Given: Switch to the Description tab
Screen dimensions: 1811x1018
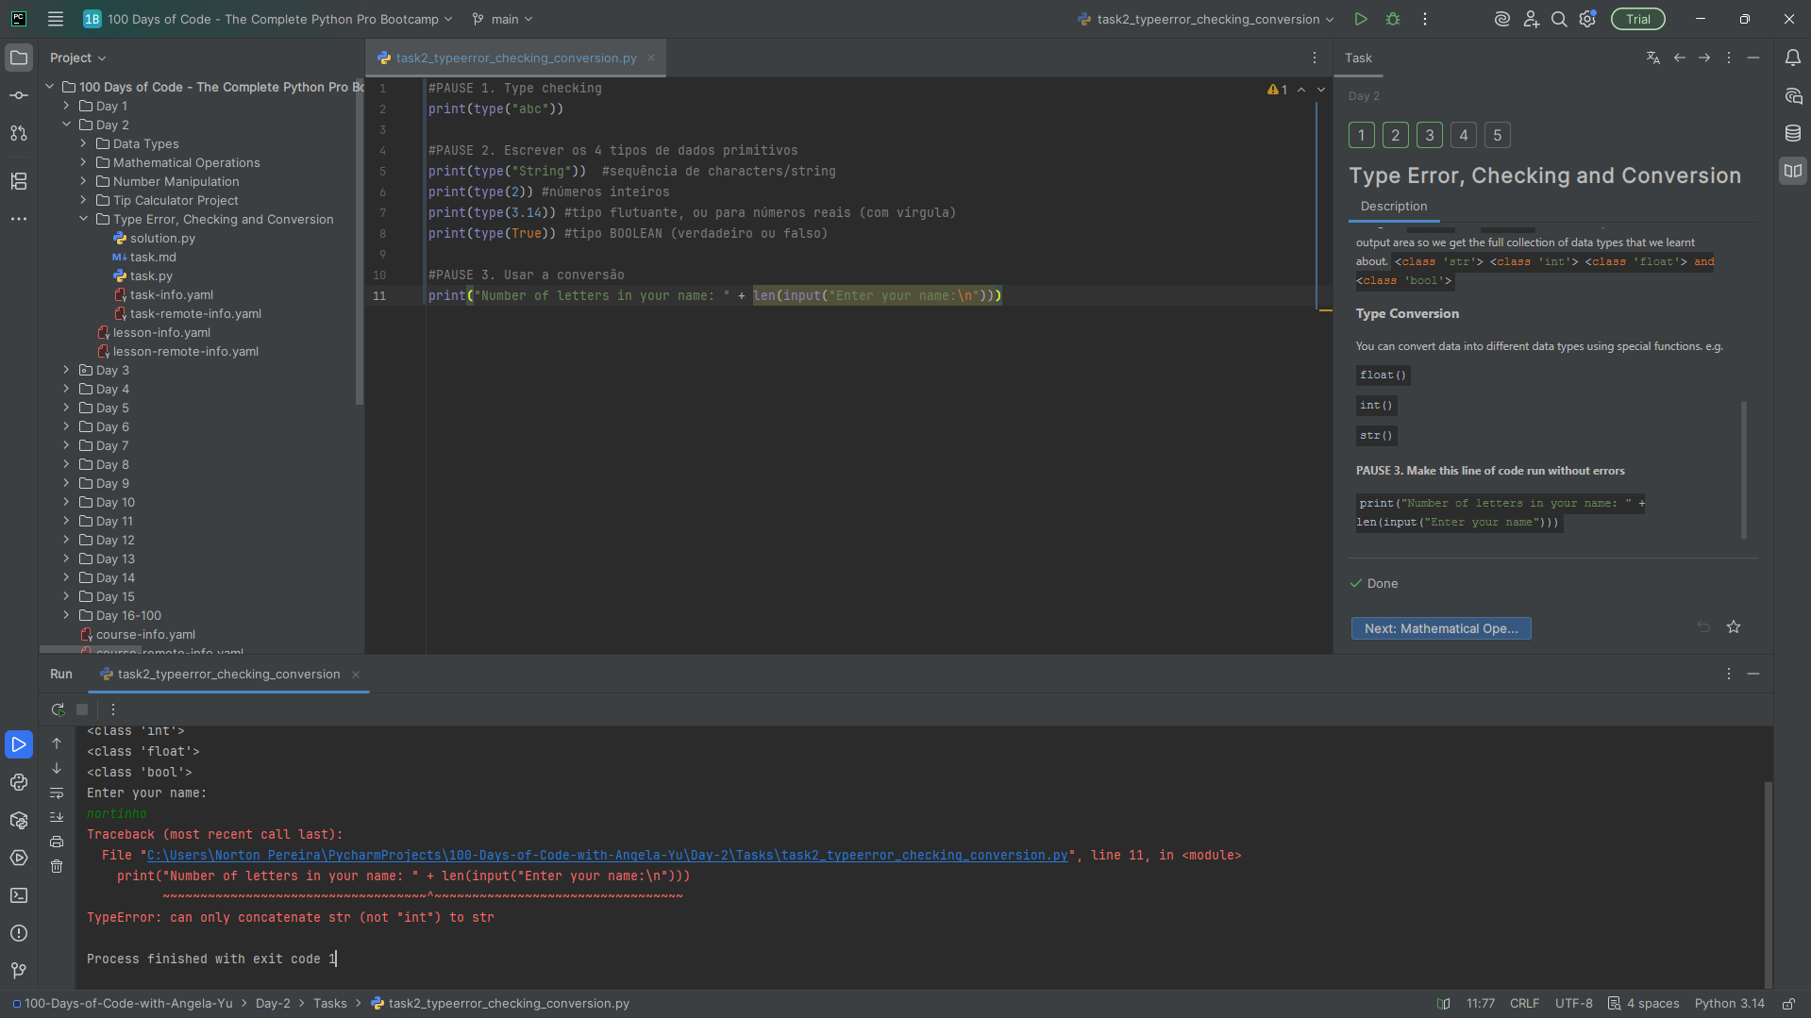Looking at the screenshot, I should (1394, 206).
